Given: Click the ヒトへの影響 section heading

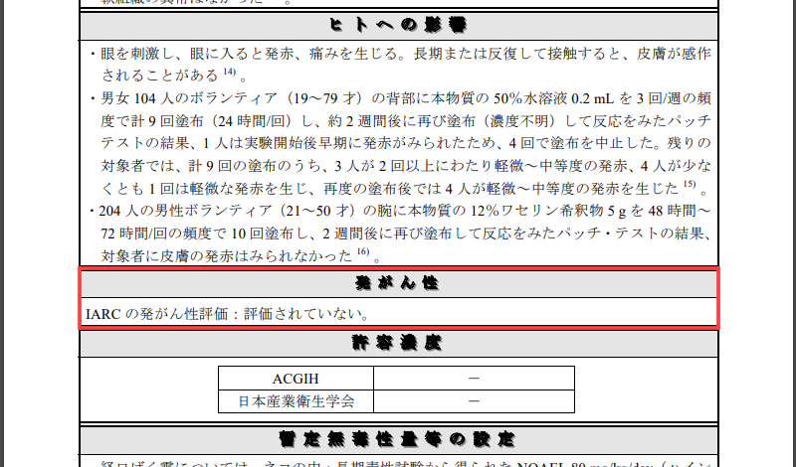Looking at the screenshot, I should [398, 24].
